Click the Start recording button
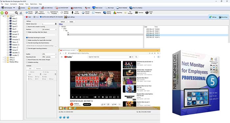Screen dimensions: 230x123 coord(29,17)
